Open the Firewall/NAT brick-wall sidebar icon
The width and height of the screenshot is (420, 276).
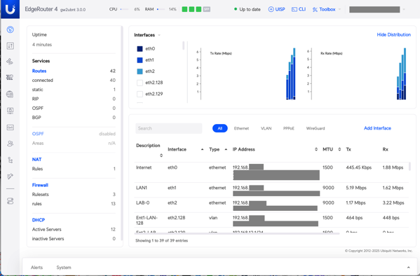tap(10, 77)
